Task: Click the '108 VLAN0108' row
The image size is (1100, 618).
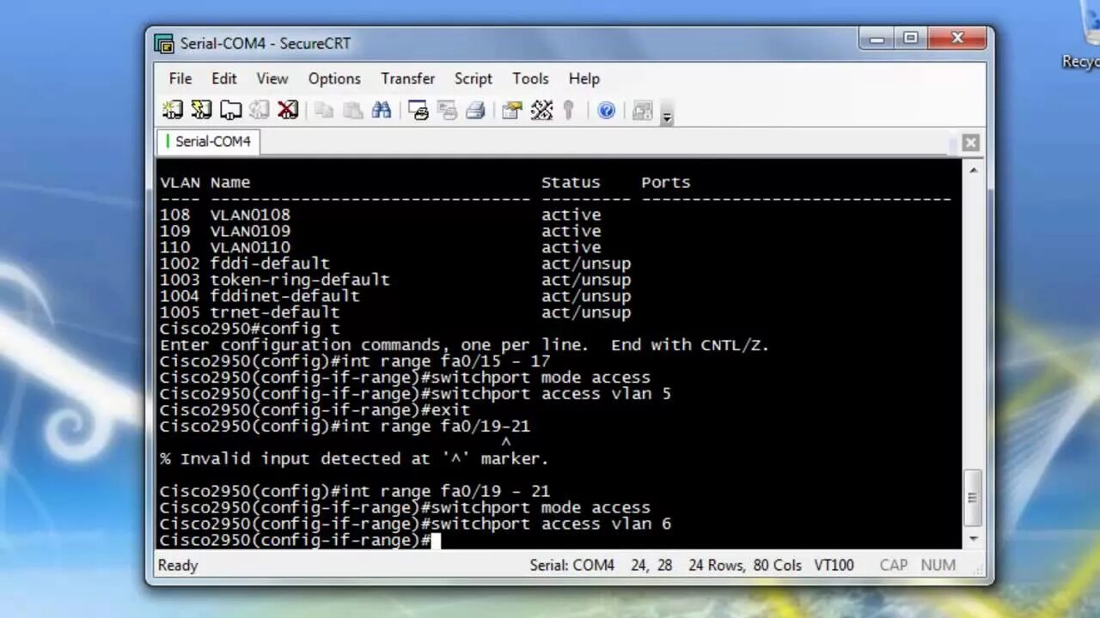Action: click(380, 215)
